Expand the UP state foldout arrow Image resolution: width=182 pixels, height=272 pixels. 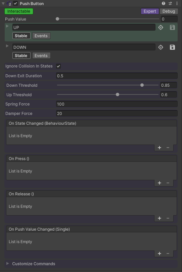click(x=7, y=26)
